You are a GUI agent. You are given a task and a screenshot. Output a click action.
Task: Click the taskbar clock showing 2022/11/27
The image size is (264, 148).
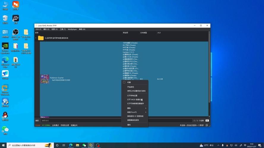[252, 145]
